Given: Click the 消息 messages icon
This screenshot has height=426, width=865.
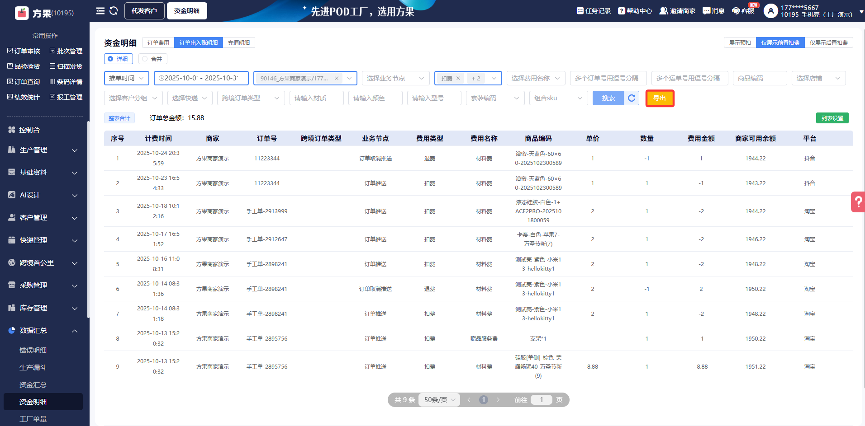Looking at the screenshot, I should point(706,11).
